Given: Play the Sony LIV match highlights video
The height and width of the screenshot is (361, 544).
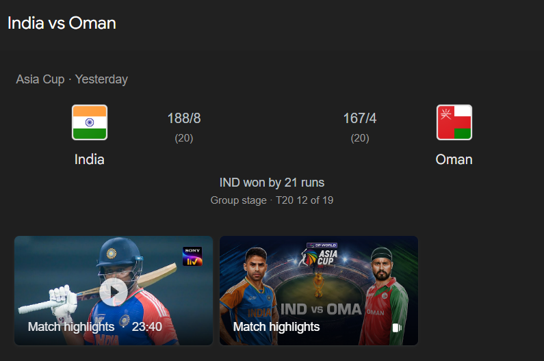Looking at the screenshot, I should [x=114, y=292].
